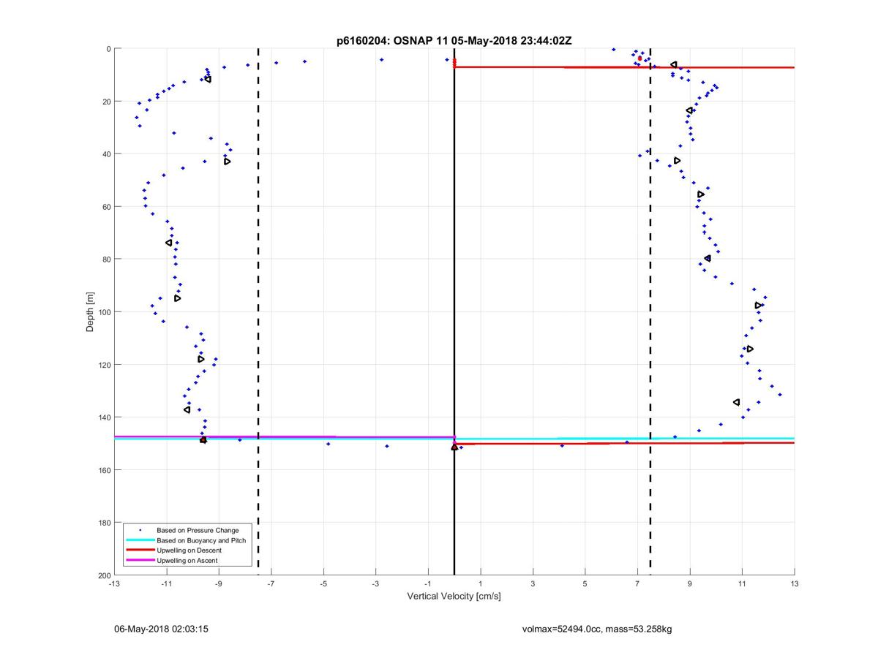Click x-axis tick label positive '11'
The image size is (878, 647).
tap(742, 584)
